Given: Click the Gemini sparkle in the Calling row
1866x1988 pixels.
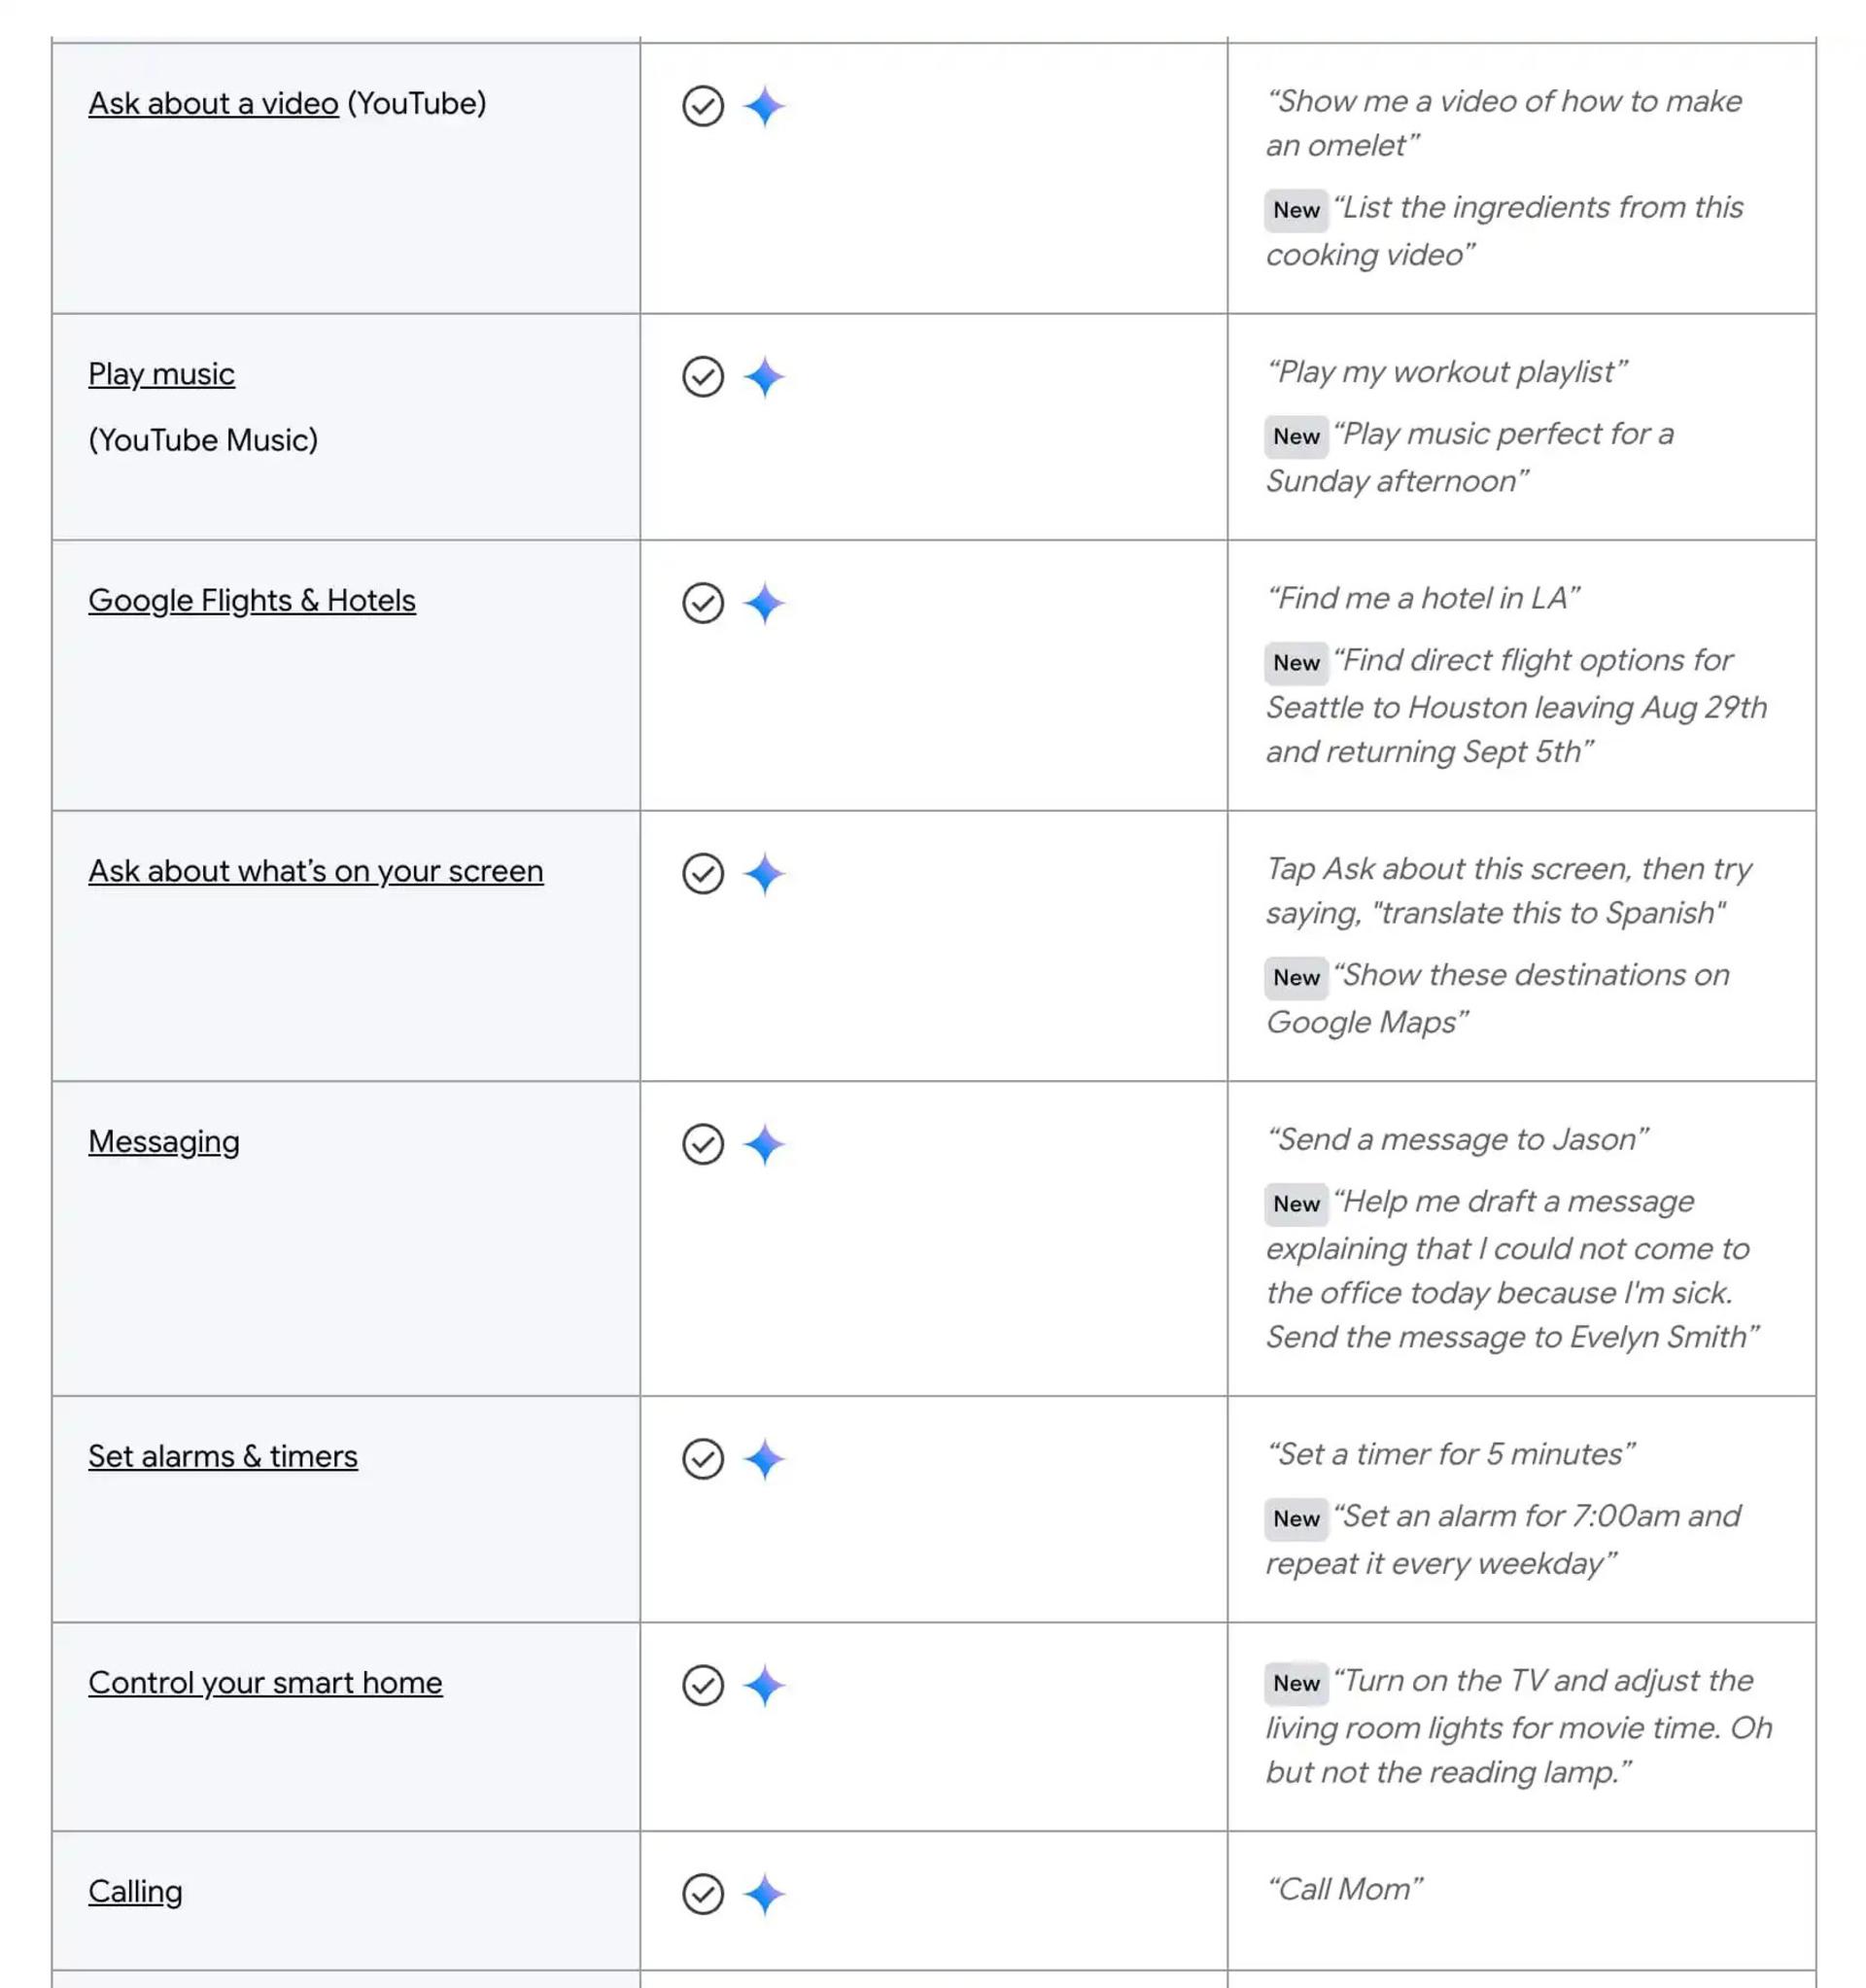Looking at the screenshot, I should click(x=765, y=1894).
